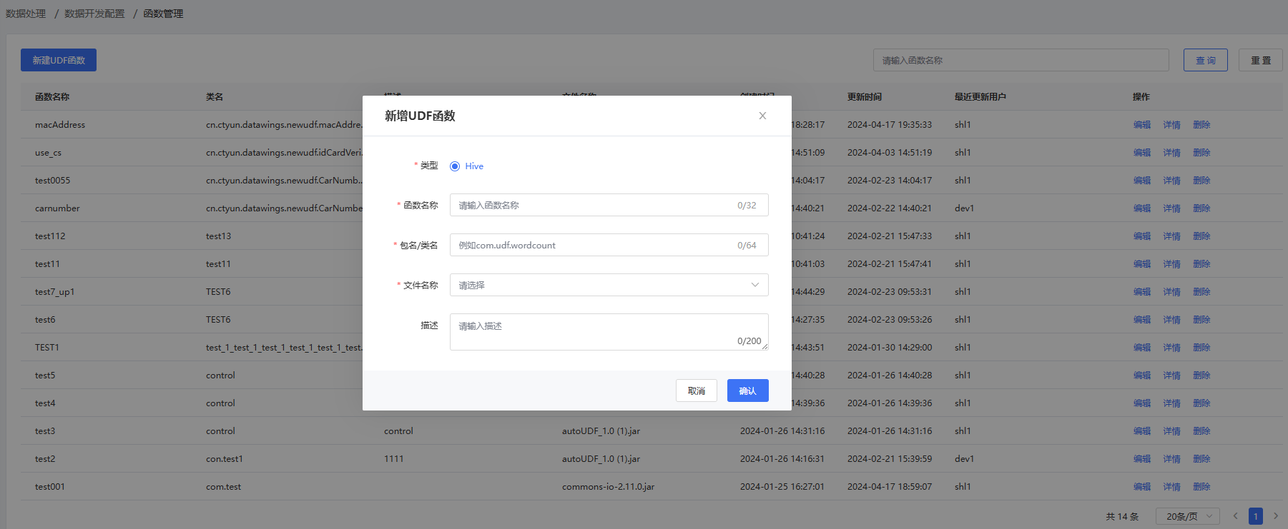The image size is (1288, 529).
Task: Open the 数据处理 breadcrumb
Action: 26,14
